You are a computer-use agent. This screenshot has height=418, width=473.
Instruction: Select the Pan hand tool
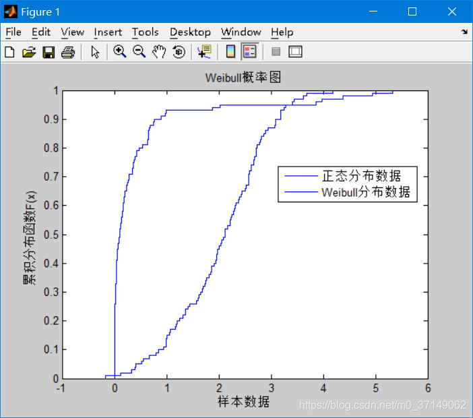click(159, 52)
